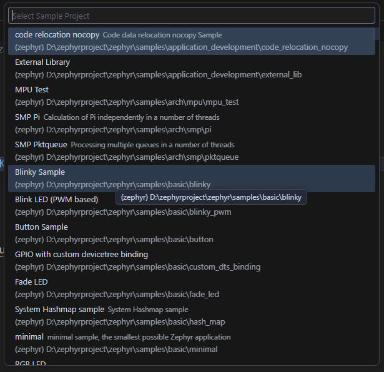Pick the MPU Test sample project

coord(192,96)
